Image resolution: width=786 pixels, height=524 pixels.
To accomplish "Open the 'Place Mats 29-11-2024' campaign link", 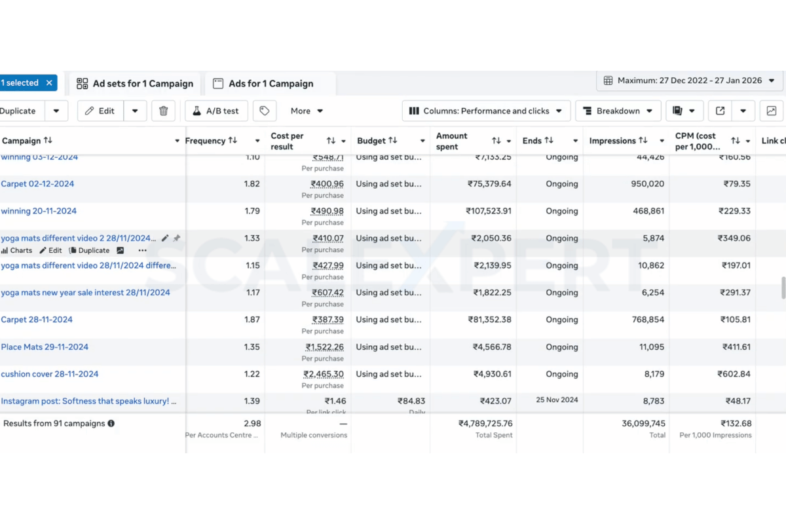I will point(45,347).
